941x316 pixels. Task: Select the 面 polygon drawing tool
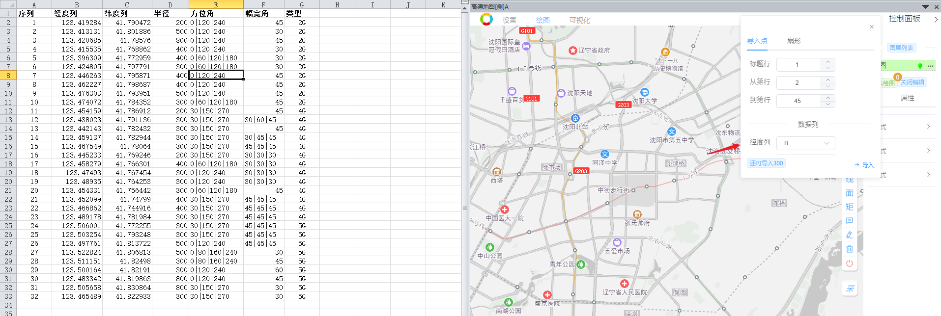tap(850, 193)
